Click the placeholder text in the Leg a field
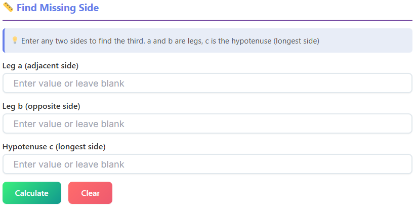 point(69,84)
